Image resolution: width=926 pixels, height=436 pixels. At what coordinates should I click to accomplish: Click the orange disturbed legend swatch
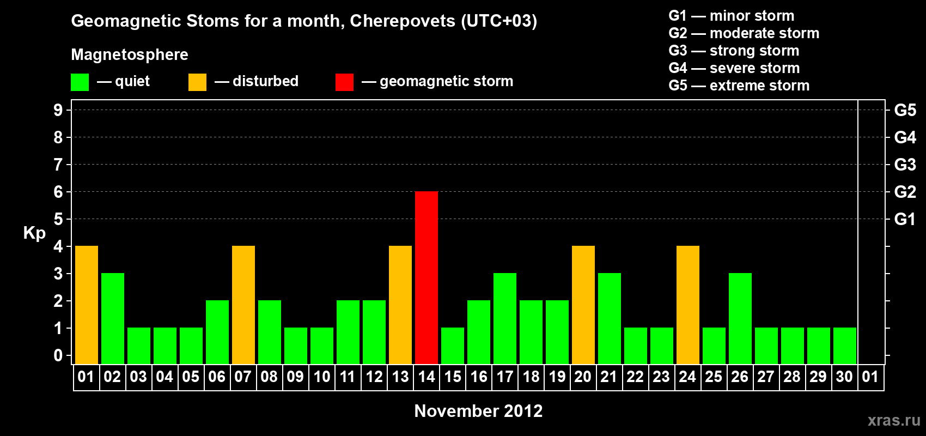(x=197, y=82)
